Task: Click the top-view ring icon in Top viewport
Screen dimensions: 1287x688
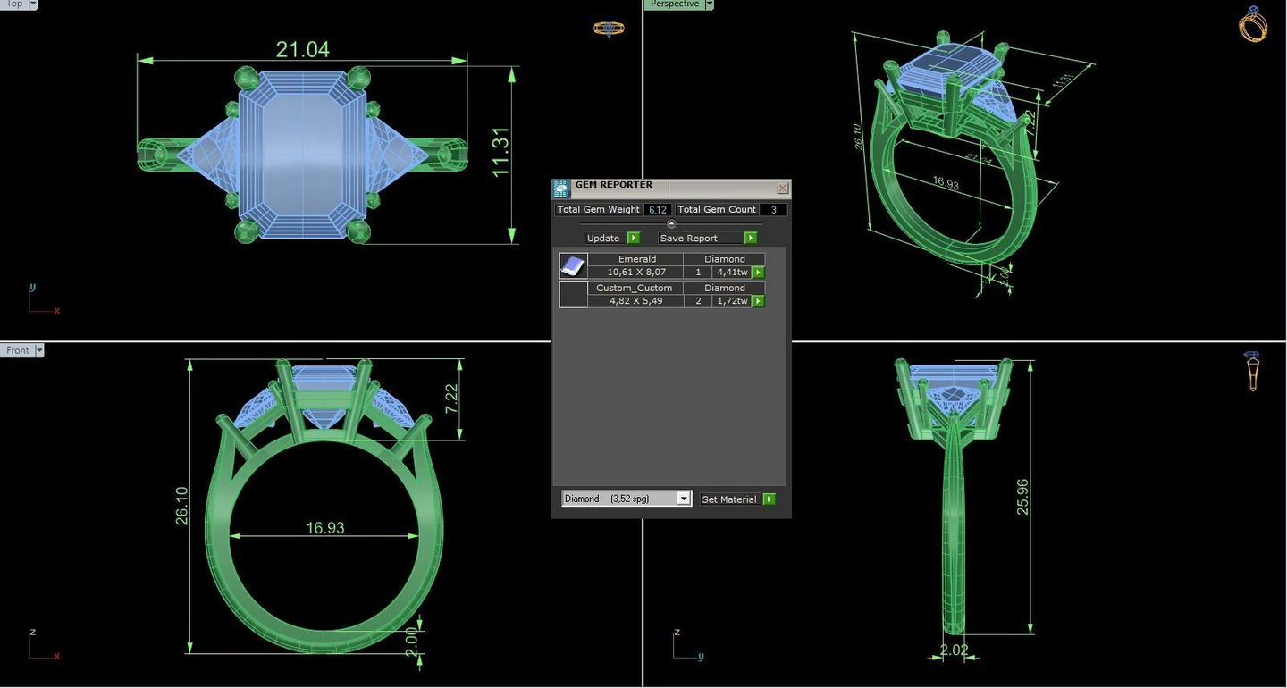Action: pos(609,28)
